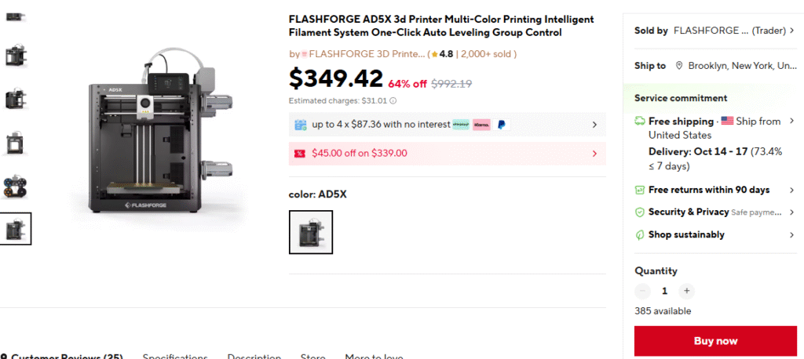Click the Security & Privacy shield icon
804x359 pixels.
point(640,212)
